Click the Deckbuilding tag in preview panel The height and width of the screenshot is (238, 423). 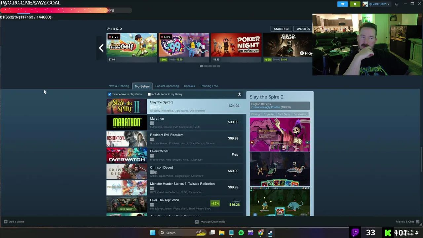coord(300,114)
